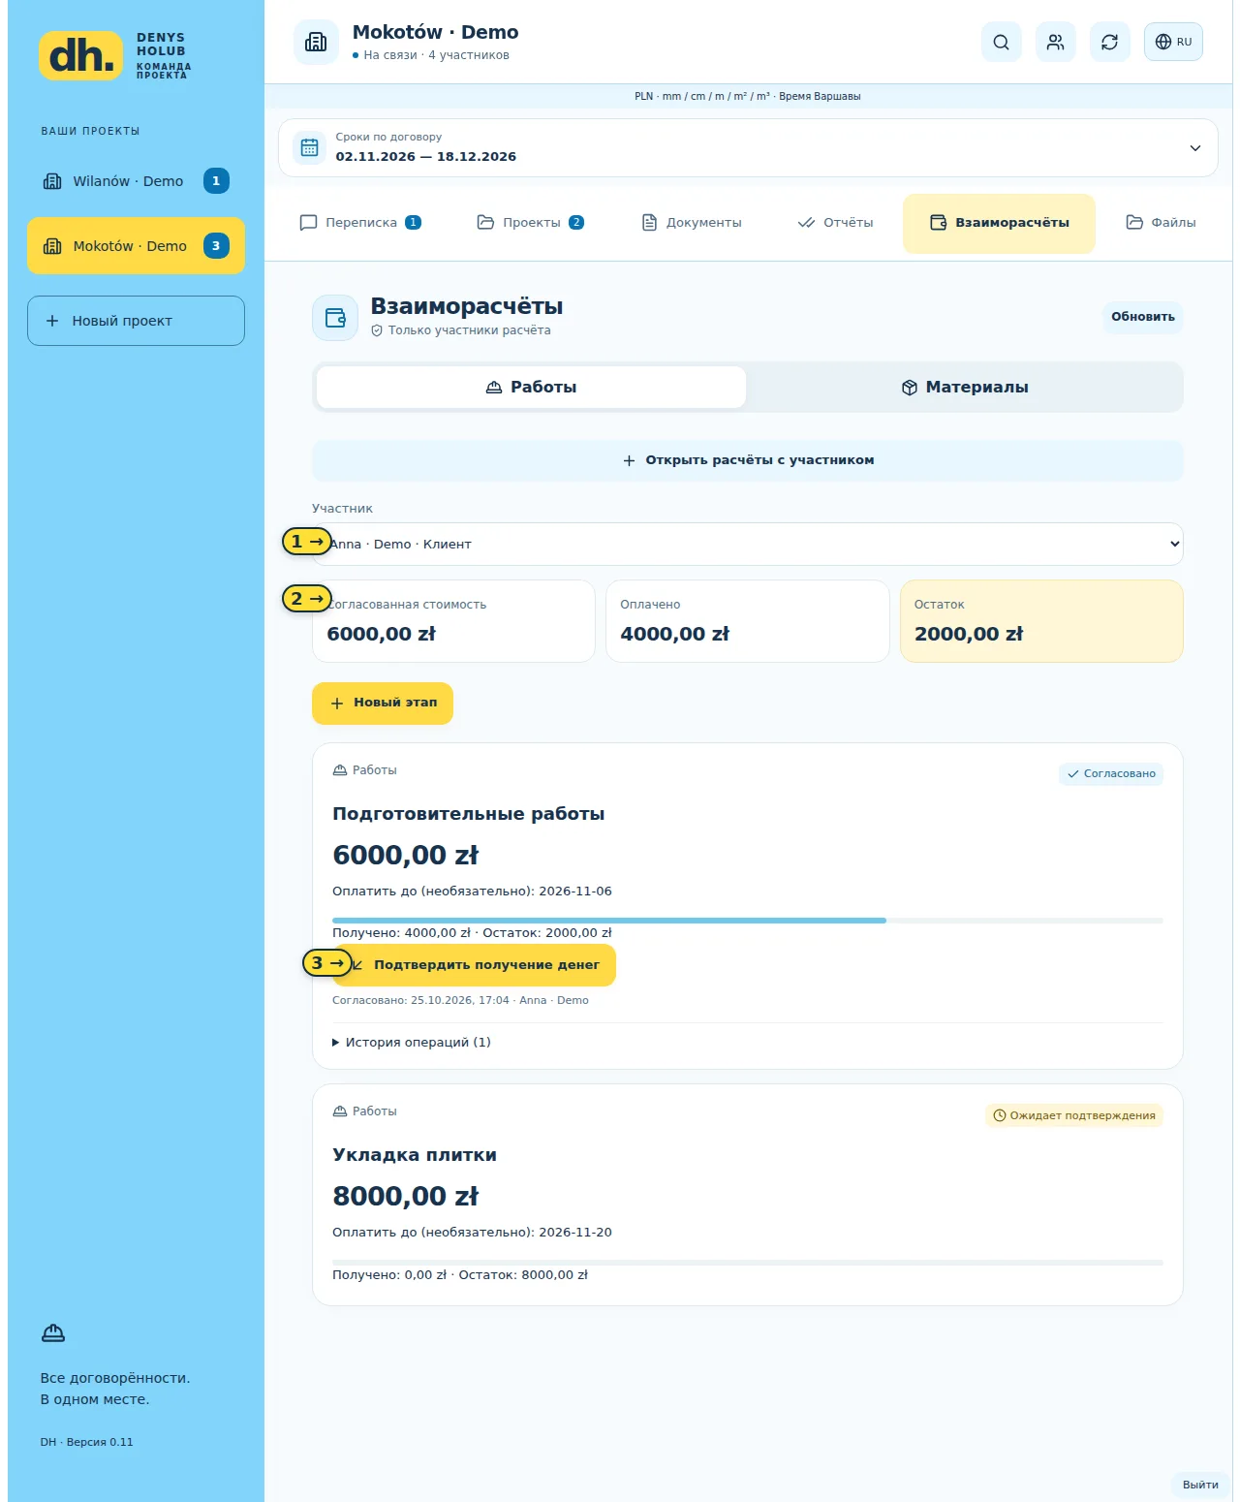
Task: Click the Новый проект button label
Action: click(122, 321)
